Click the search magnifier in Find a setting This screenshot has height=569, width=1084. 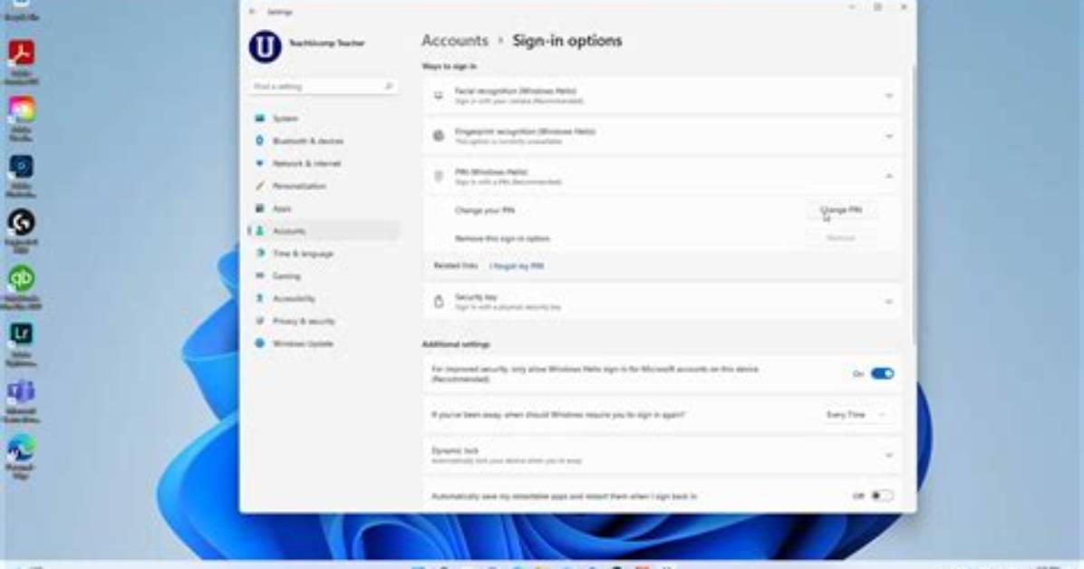[x=389, y=86]
